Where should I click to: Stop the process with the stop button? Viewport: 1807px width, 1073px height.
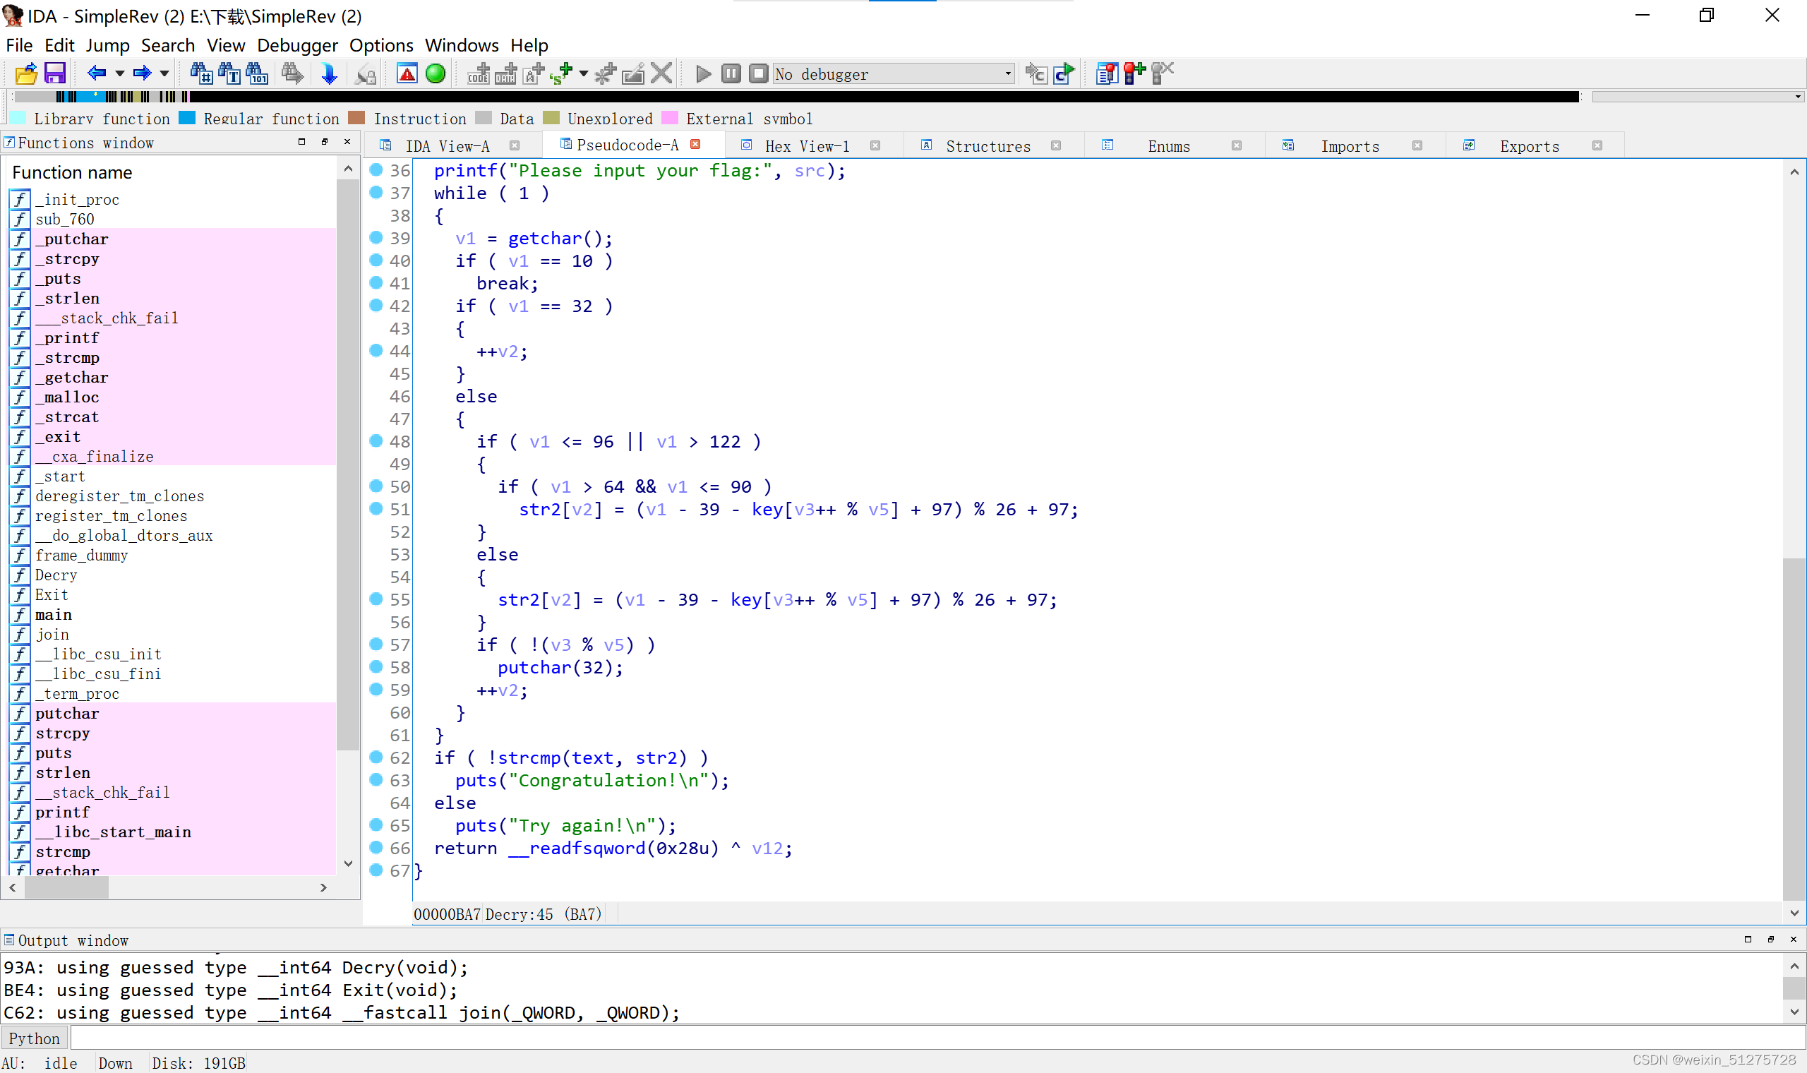coord(758,73)
